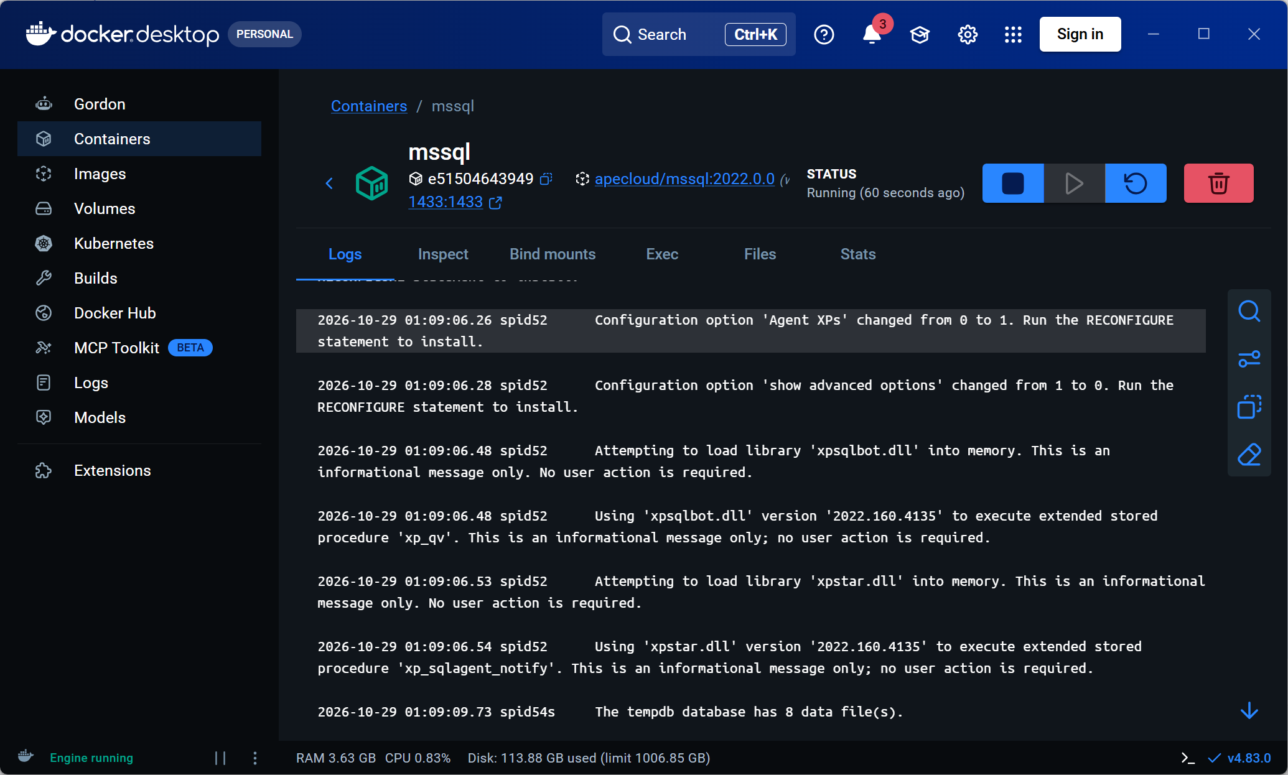Open Docker Desktop settings gear

[968, 34]
